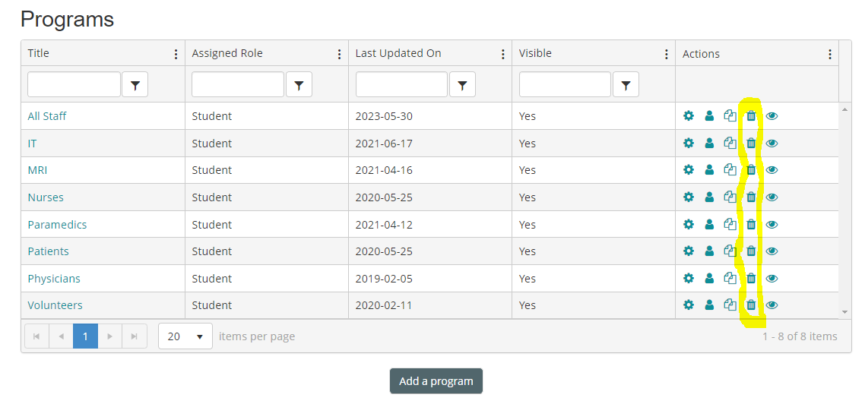Click trash icon for Volunteers program
The height and width of the screenshot is (404, 865).
point(751,305)
